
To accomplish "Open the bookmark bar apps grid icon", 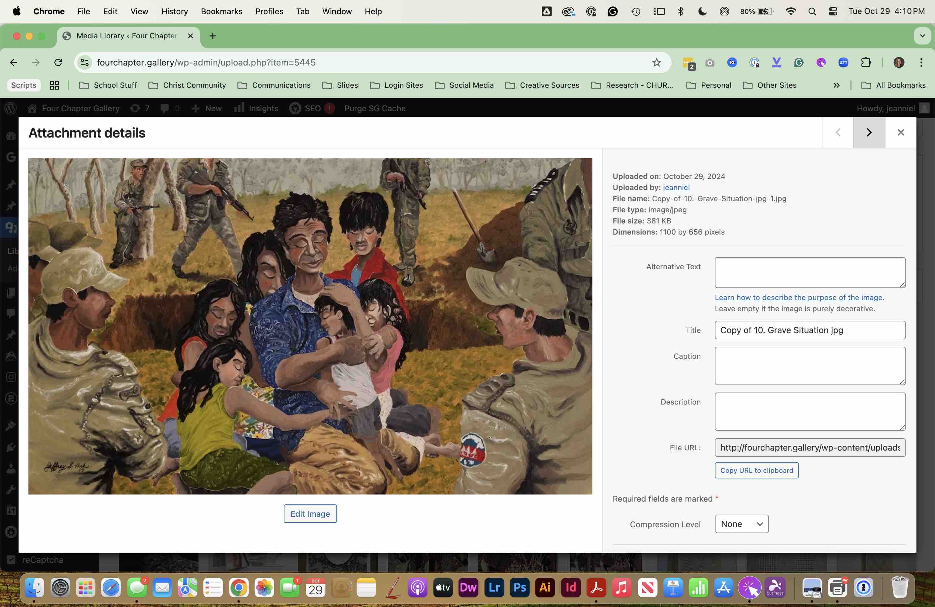I will 54,85.
